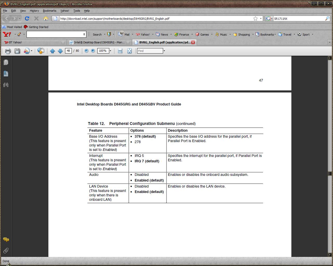333x266 pixels.
Task: Focus the URL address bar
Action: 156,18
